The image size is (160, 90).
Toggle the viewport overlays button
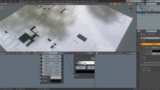(119, 4)
